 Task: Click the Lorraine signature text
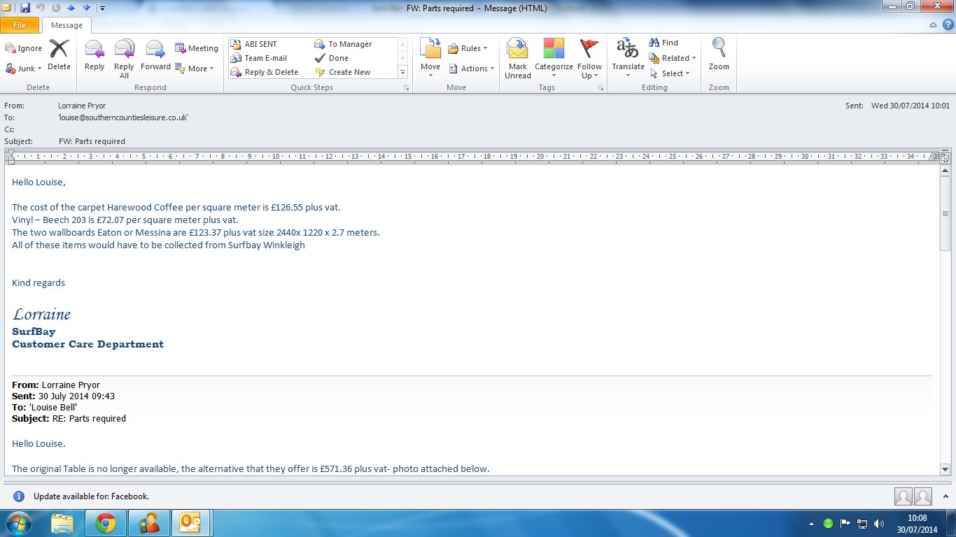coord(42,314)
